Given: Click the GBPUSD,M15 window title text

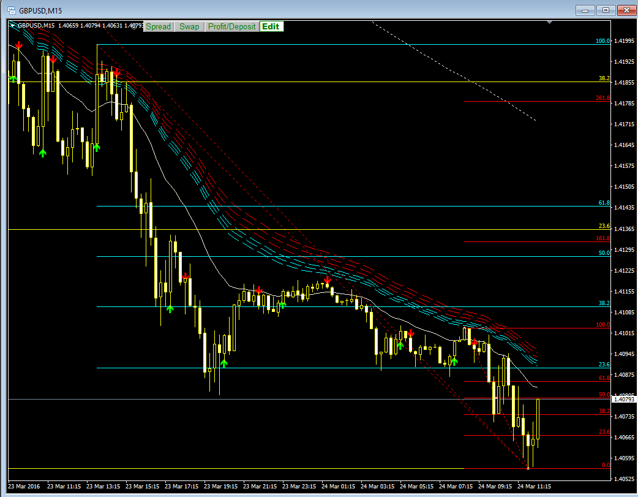Looking at the screenshot, I should (40, 10).
